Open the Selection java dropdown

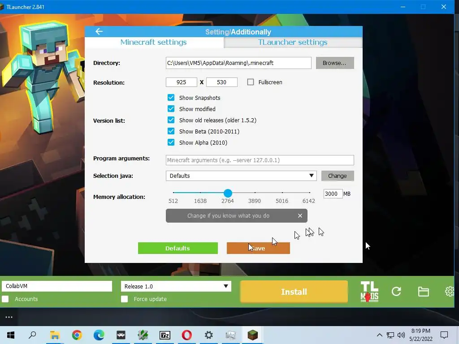click(x=241, y=176)
